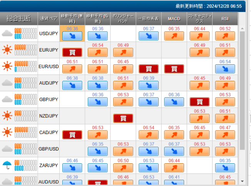Click the 総合判断 column header
The height and width of the screenshot is (186, 251).
[x=18, y=19]
